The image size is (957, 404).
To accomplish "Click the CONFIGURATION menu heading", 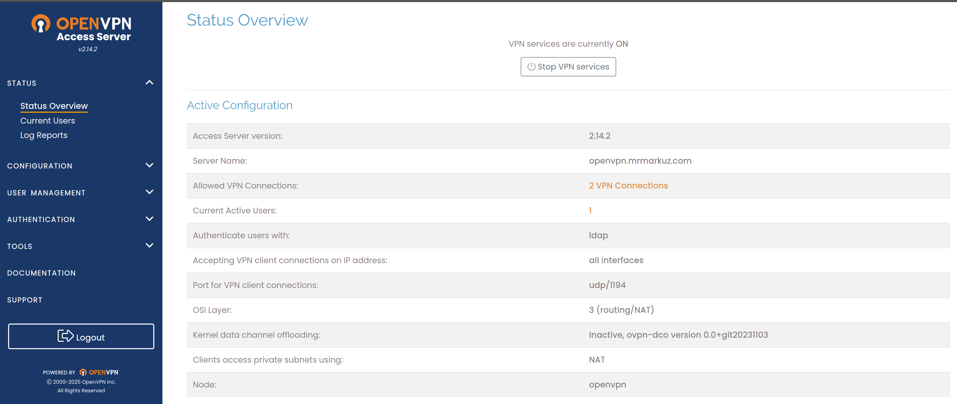I will pyautogui.click(x=40, y=166).
